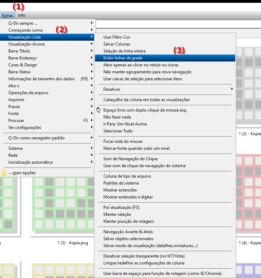Click Por atualização [F5] entry
261x278 pixels.
click(165, 207)
